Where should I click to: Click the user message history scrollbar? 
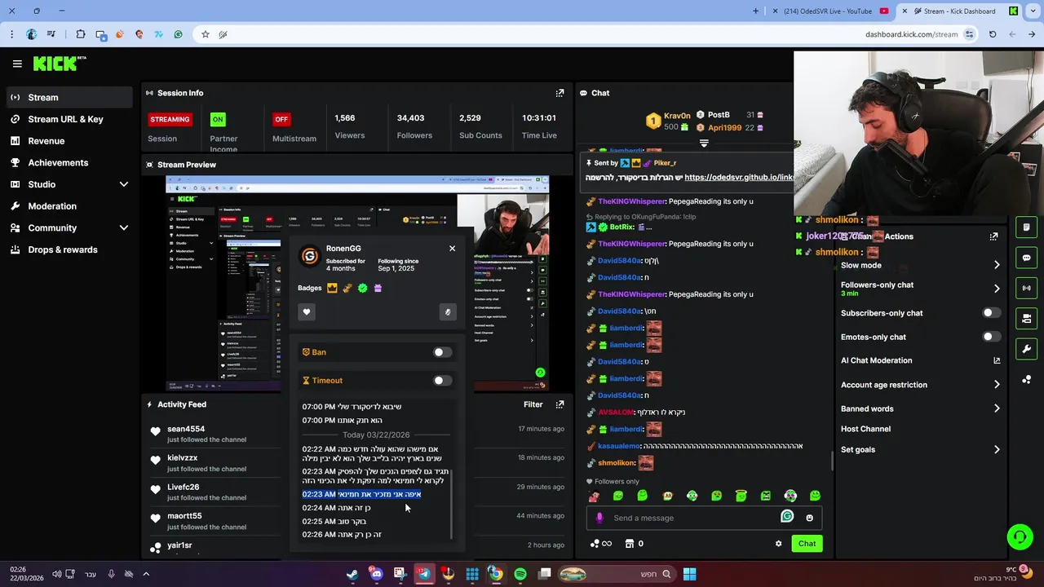click(x=451, y=503)
